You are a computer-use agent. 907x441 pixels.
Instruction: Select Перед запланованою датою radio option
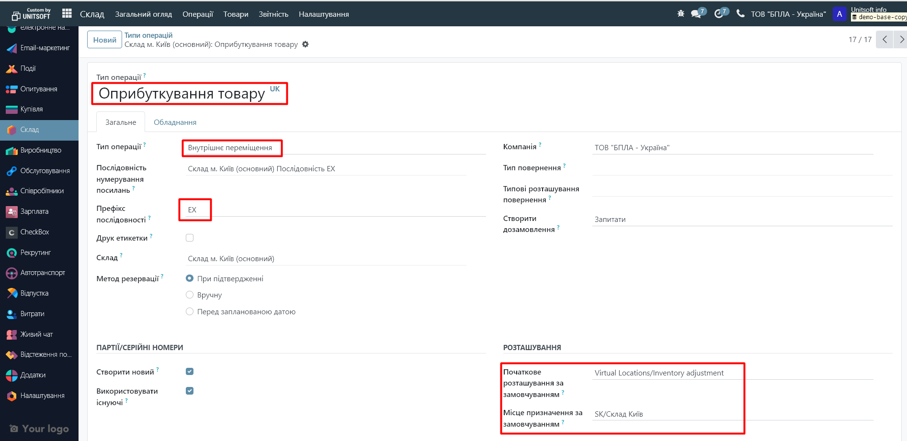pyautogui.click(x=190, y=312)
